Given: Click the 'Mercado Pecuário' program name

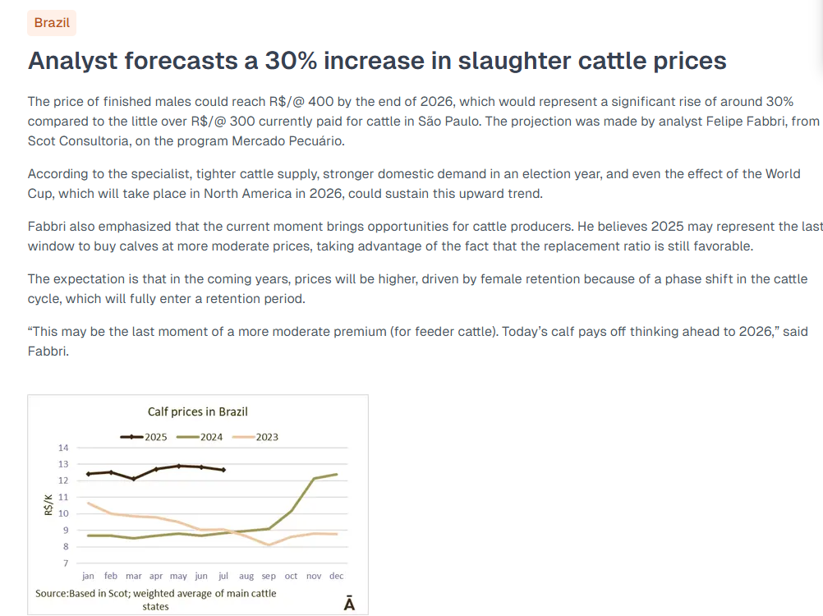Looking at the screenshot, I should pyautogui.click(x=298, y=141).
